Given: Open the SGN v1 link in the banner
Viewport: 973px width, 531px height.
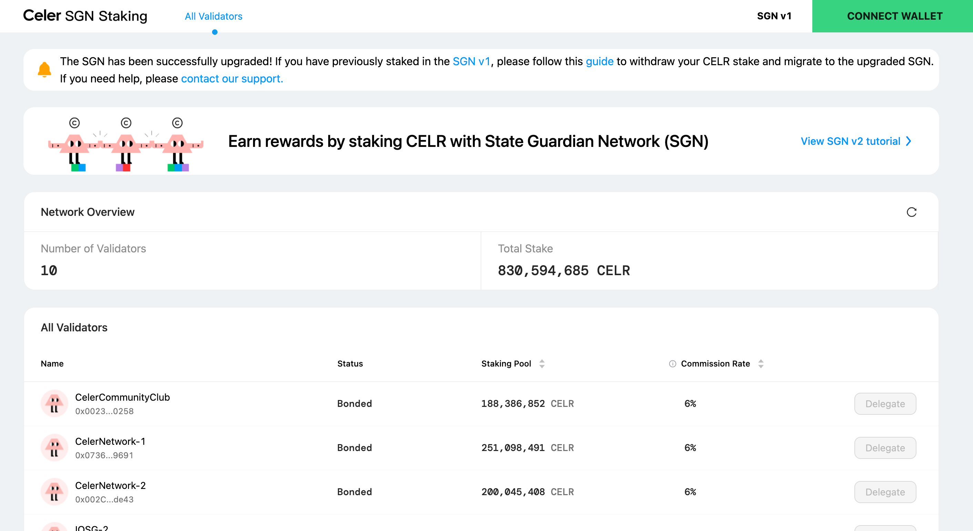Looking at the screenshot, I should coord(472,61).
